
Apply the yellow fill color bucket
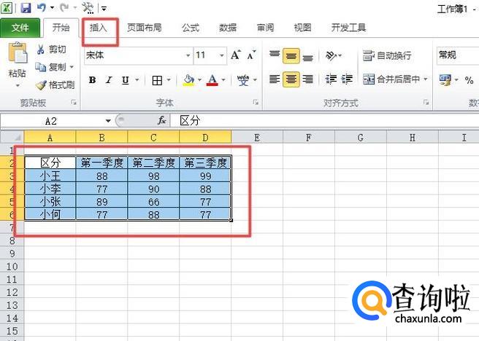coord(189,80)
